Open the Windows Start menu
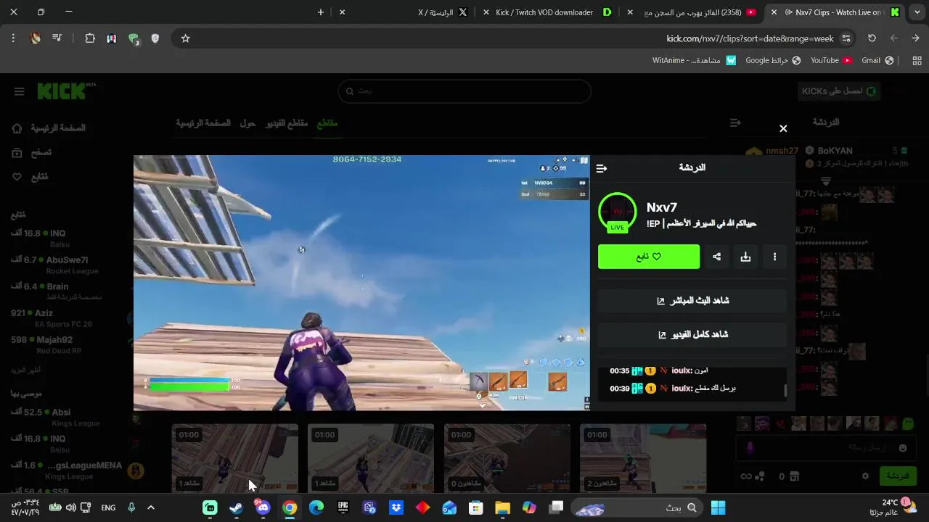This screenshot has width=929, height=522. coord(719,507)
